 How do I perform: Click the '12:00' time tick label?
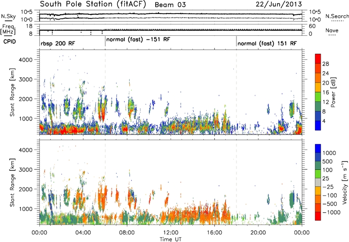171,233
